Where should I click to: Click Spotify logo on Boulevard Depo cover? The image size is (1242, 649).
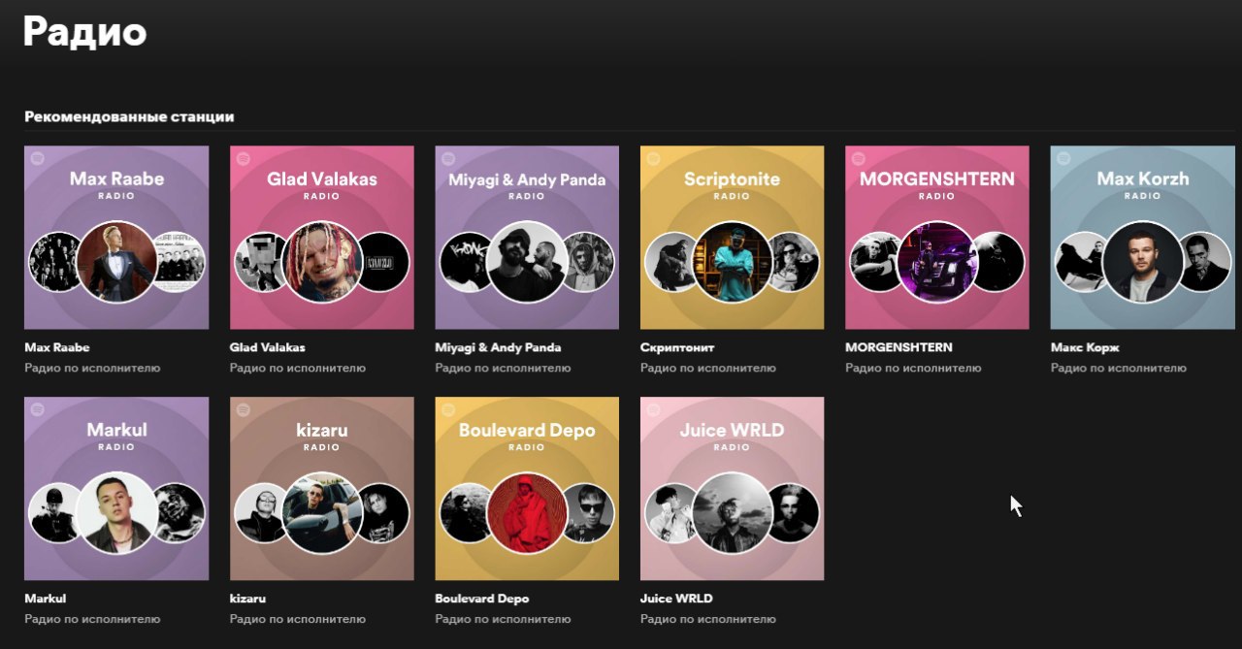pos(447,409)
